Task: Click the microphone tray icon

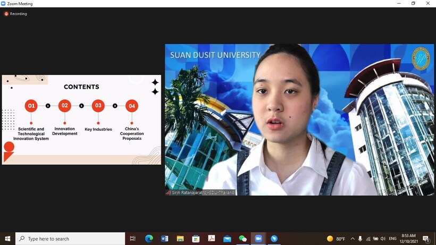Action: click(x=360, y=239)
